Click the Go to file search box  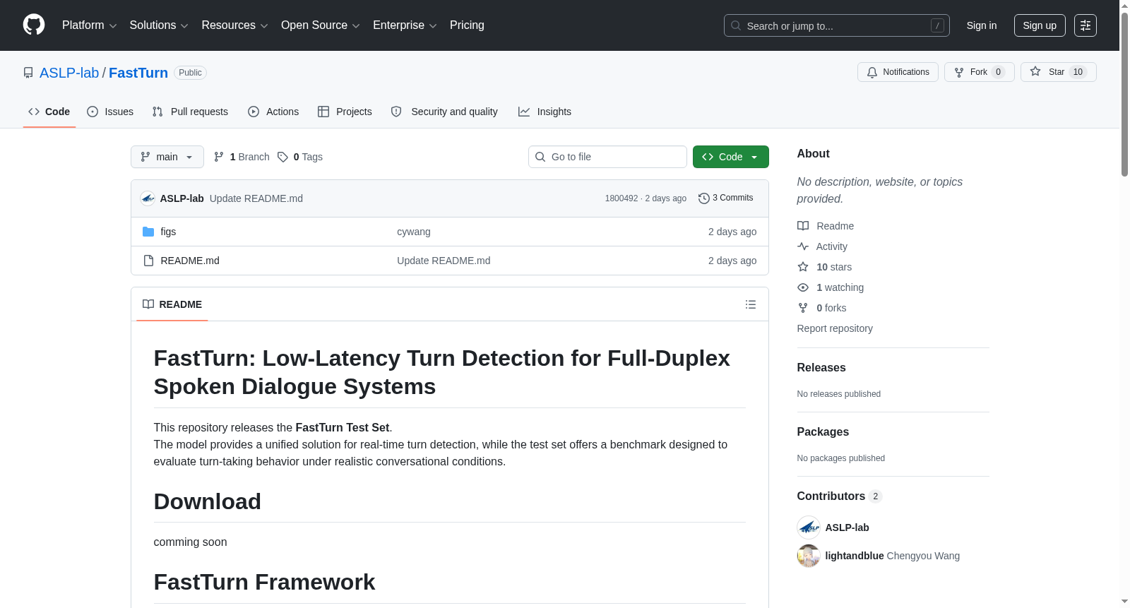(607, 157)
